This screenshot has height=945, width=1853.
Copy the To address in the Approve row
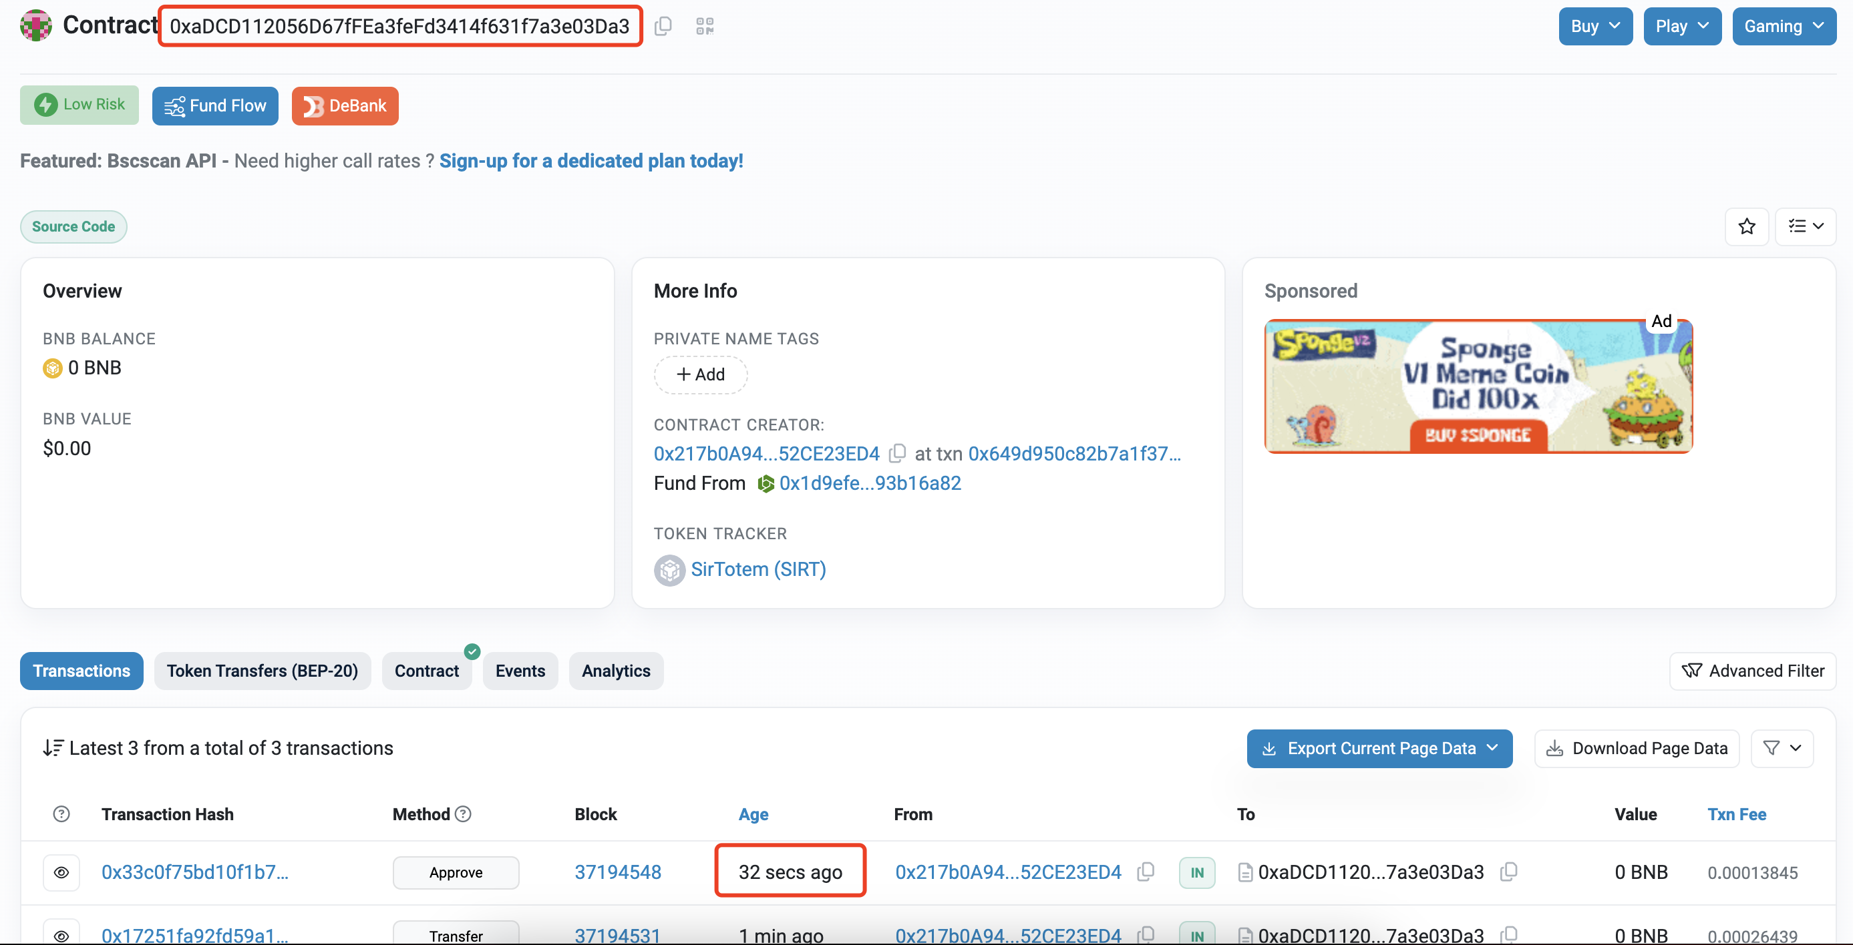pos(1508,872)
